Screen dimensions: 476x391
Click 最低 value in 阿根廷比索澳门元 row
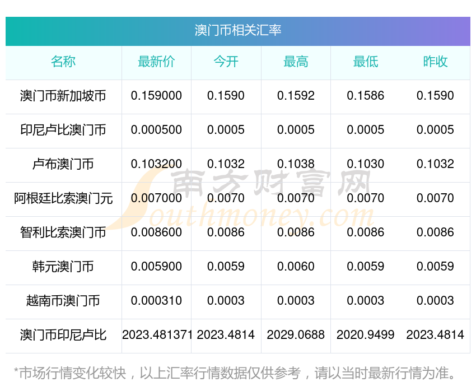pyautogui.click(x=366, y=198)
